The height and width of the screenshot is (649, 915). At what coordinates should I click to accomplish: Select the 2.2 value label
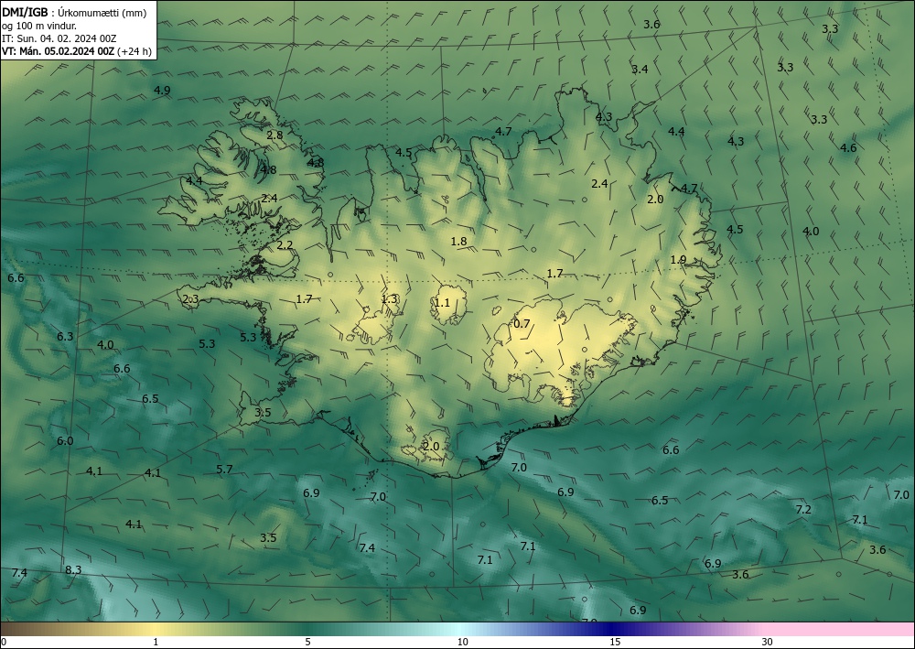point(285,244)
